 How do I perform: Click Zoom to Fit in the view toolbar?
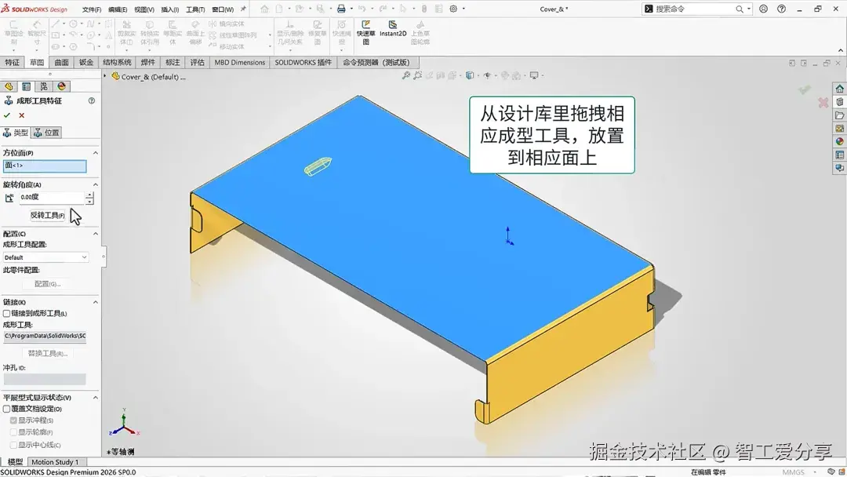tap(406, 75)
